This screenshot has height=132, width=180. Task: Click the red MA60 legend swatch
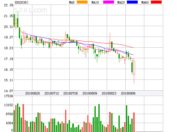[x=156, y=2]
